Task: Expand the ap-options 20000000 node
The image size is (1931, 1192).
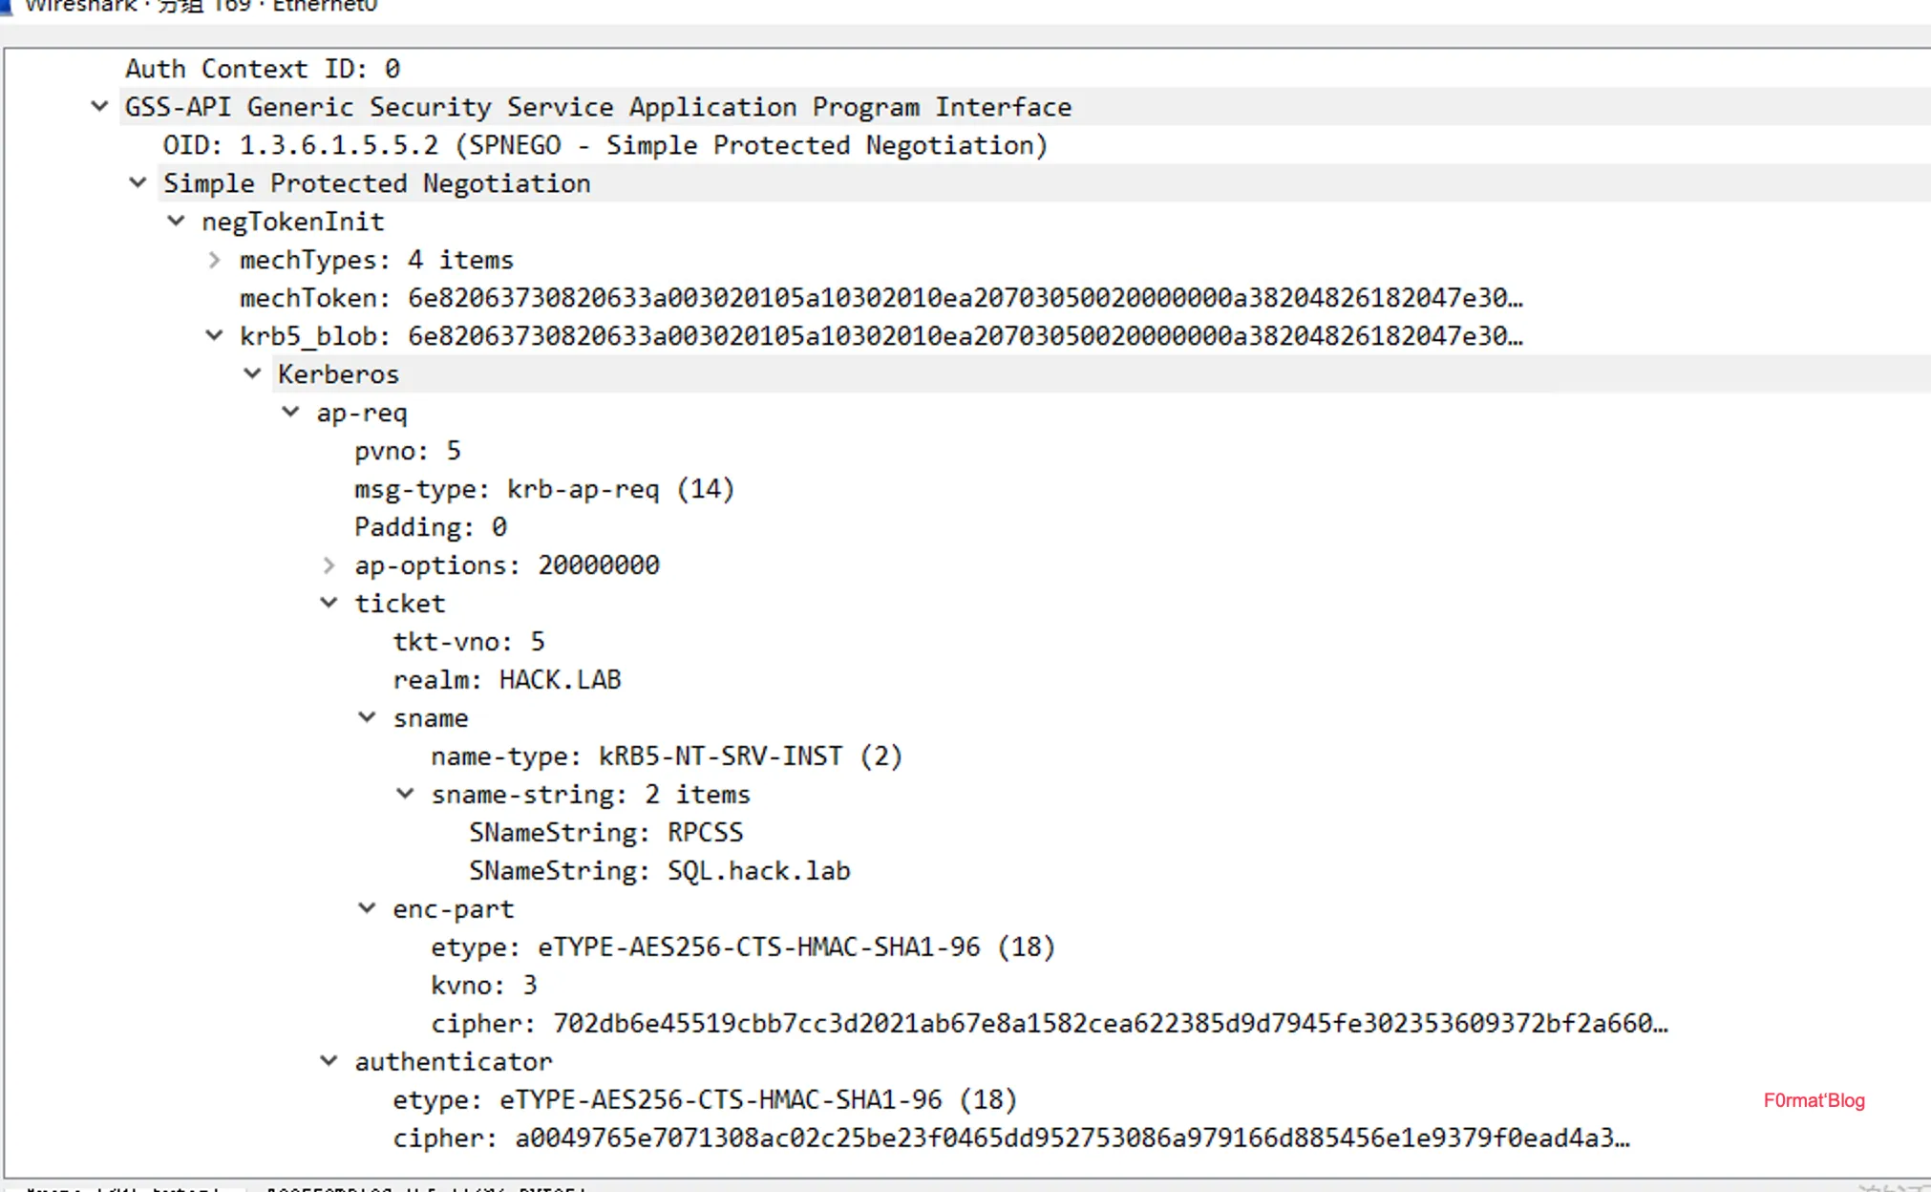Action: click(329, 565)
